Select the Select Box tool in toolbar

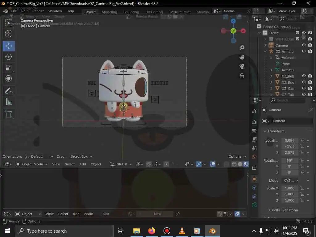click(8, 23)
